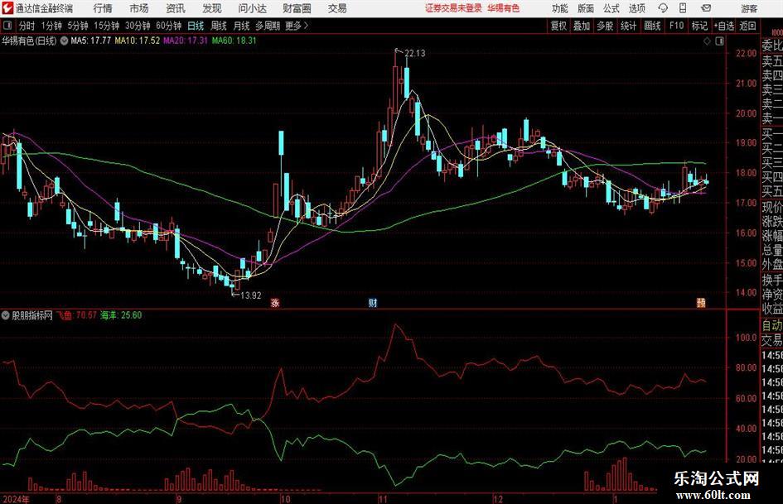Open the mail envelope icon
783x504 pixels.
click(x=706, y=8)
